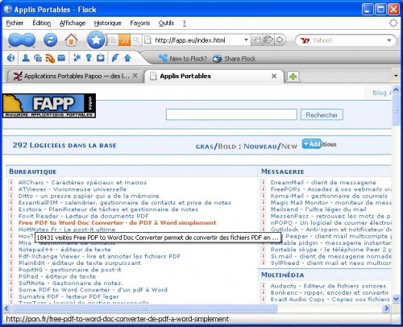Open the tab list dropdown arrow

(396, 76)
